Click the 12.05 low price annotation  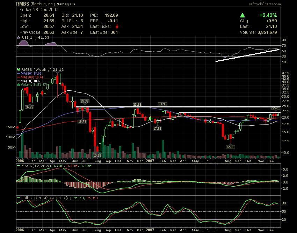[x=230, y=147]
